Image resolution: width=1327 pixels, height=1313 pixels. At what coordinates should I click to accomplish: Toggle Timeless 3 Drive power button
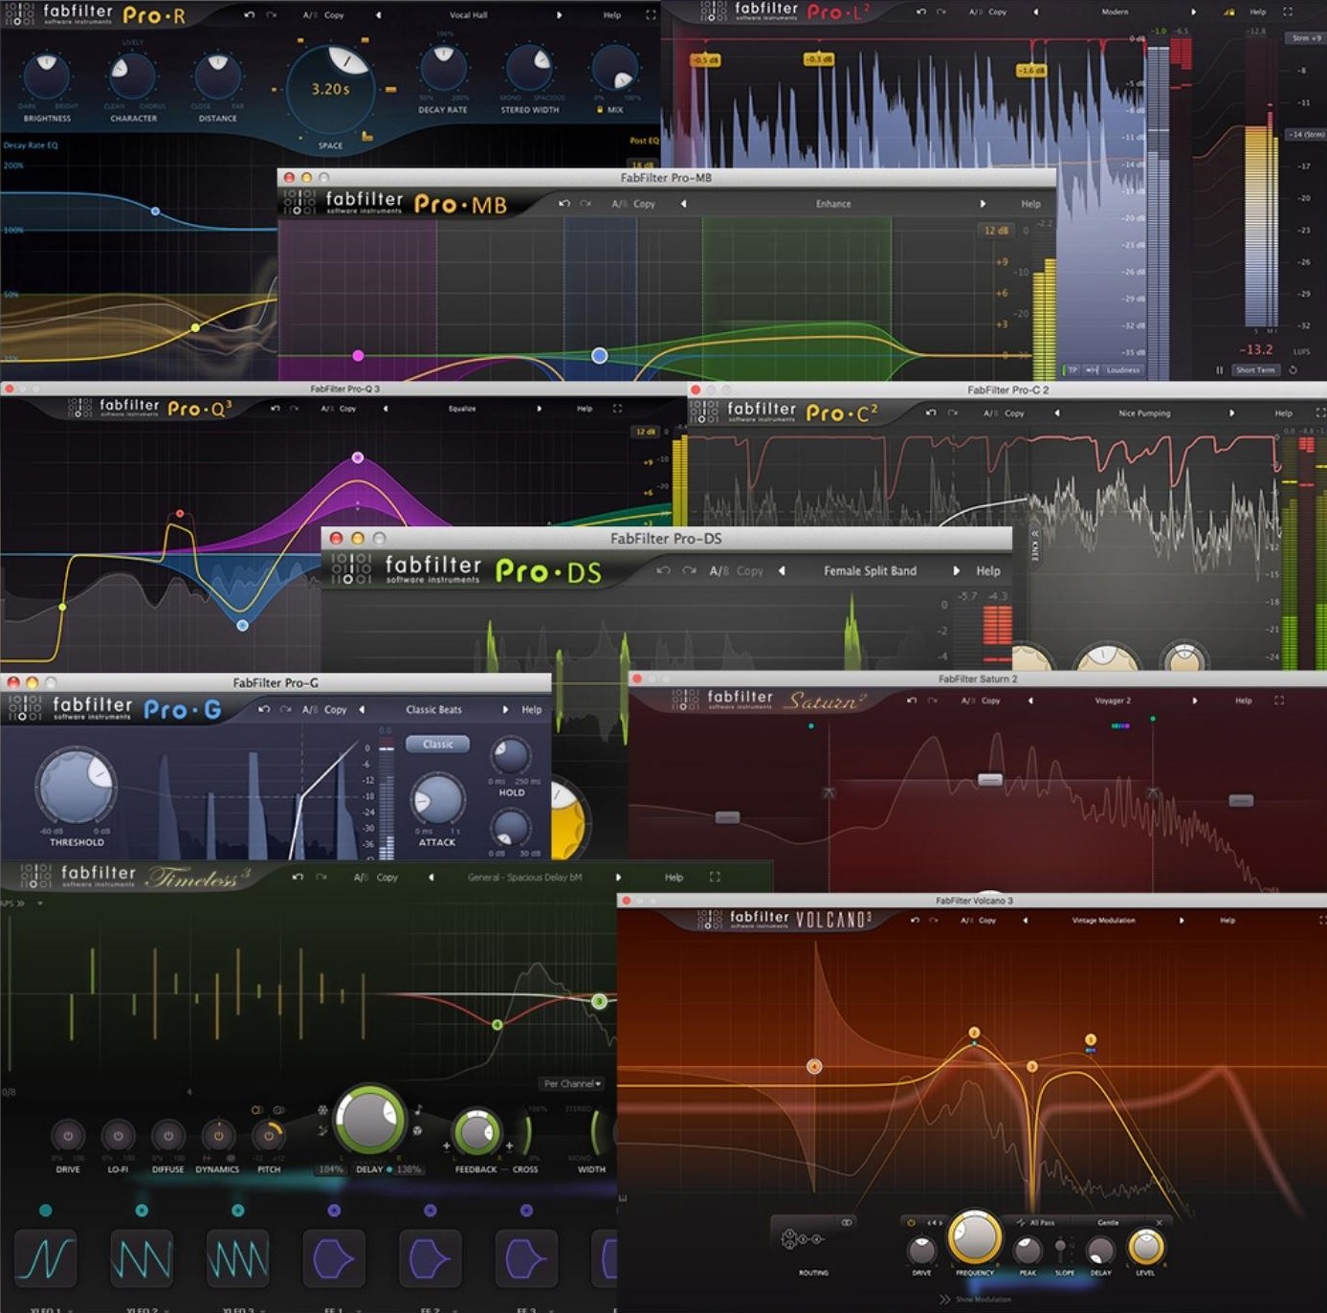[68, 1136]
